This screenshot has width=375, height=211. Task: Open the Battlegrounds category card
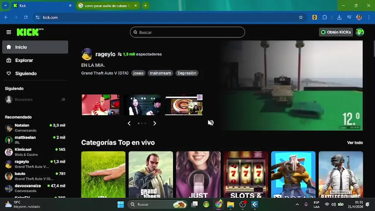[x=341, y=175]
